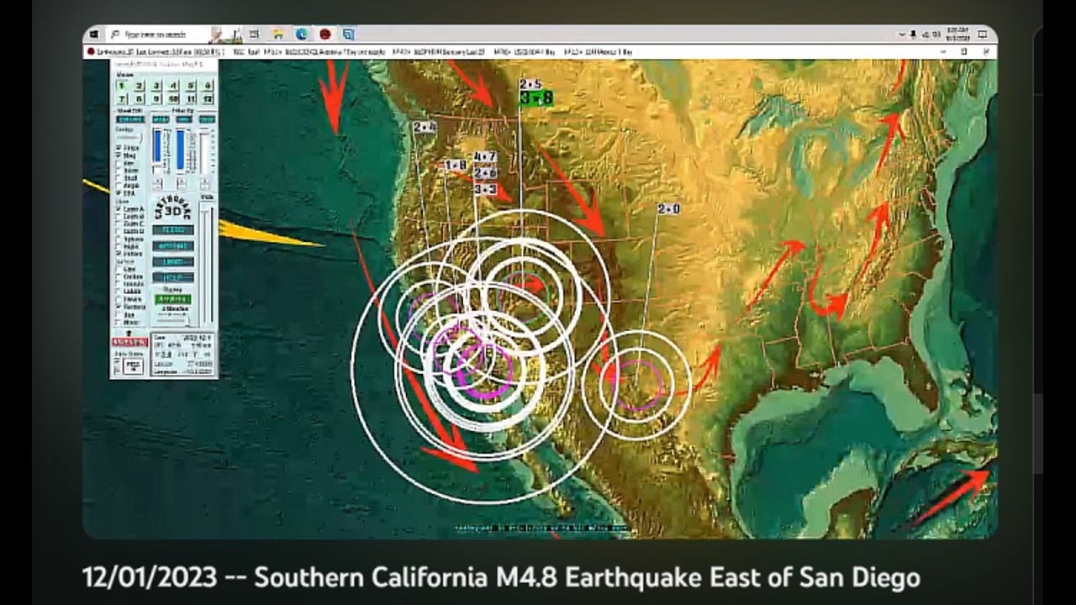Click the blue taskbar app icon after Earthquake 3D
Viewport: 1076px width, 605px height.
(348, 34)
